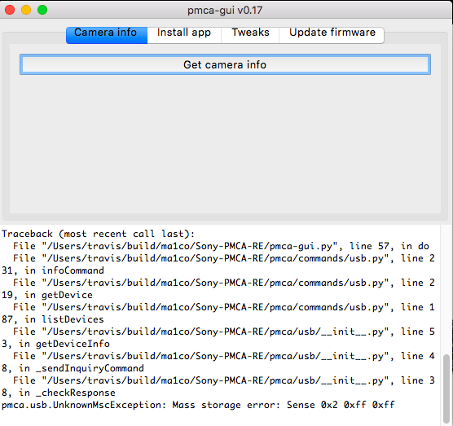Maximize the window using the green button
453x426 pixels.
42,10
